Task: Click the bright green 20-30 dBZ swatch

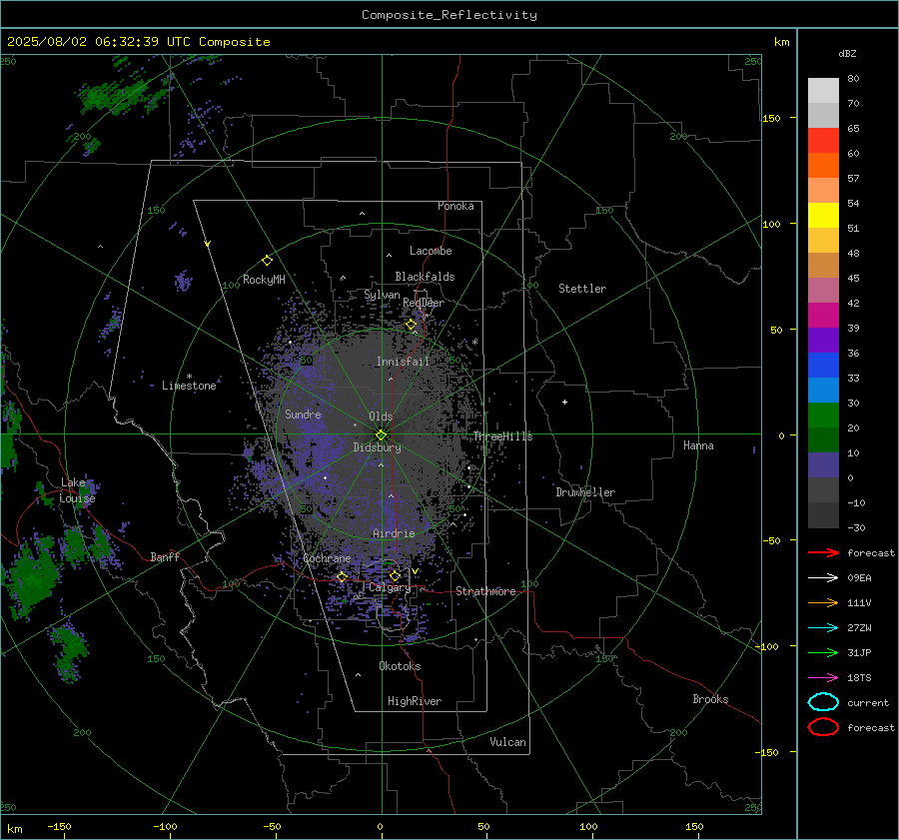Action: [823, 416]
